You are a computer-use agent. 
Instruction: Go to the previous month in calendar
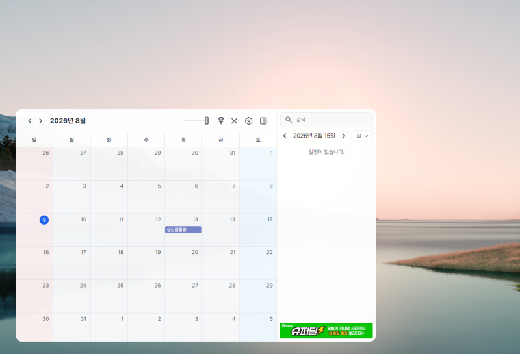[x=30, y=121]
